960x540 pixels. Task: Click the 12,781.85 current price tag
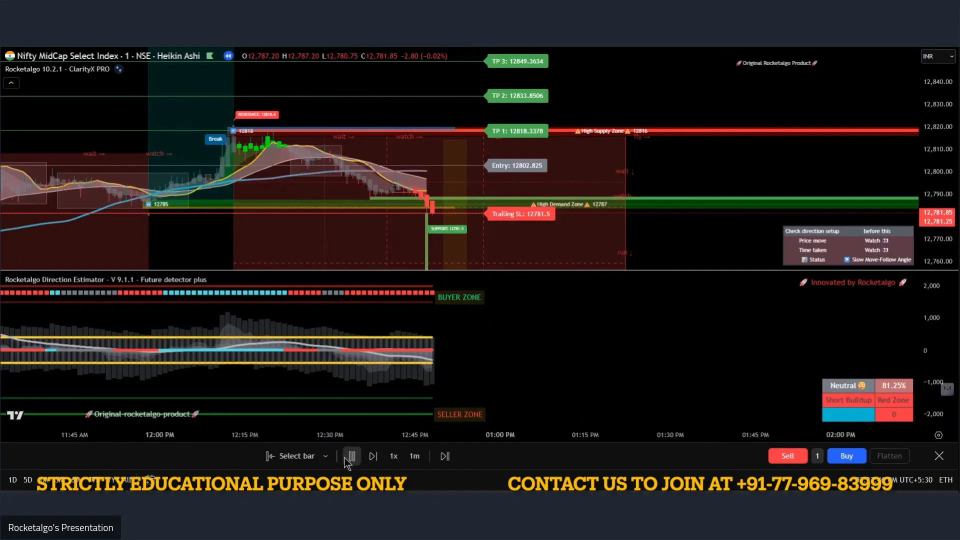coord(937,212)
